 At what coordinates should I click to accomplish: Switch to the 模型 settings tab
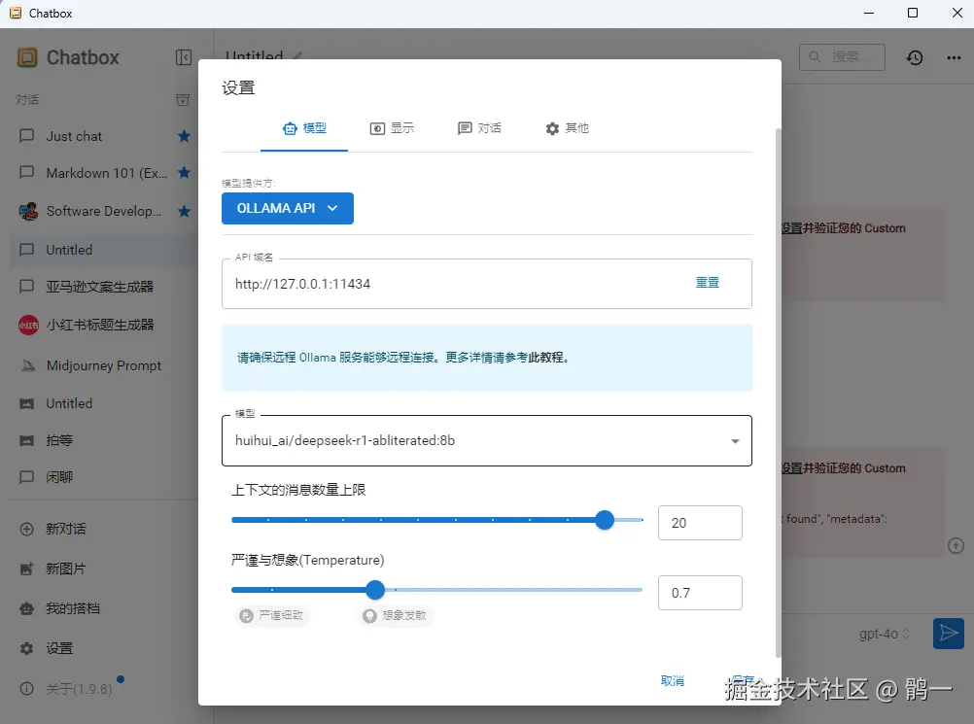click(303, 128)
